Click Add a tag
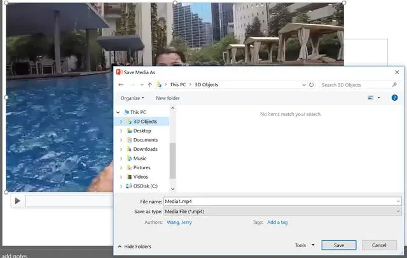Screen dimensions: 407x258 click(277, 223)
